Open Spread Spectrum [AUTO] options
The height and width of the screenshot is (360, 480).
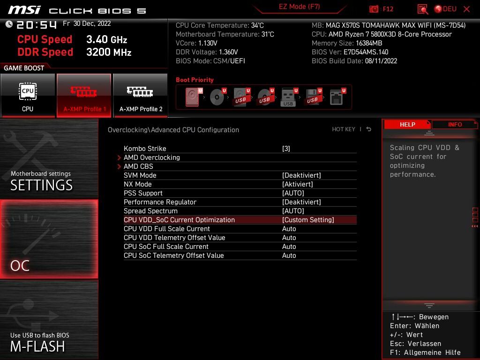[293, 210]
